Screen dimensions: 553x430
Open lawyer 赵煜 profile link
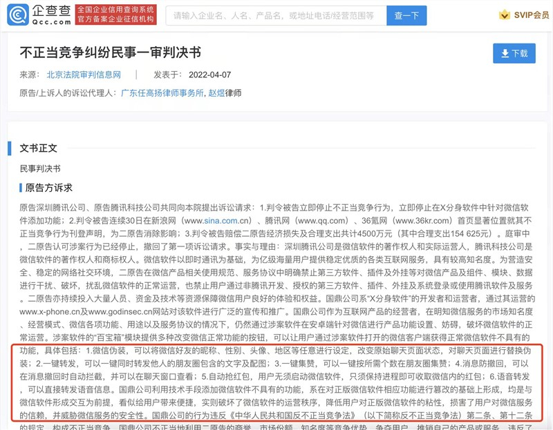[216, 92]
